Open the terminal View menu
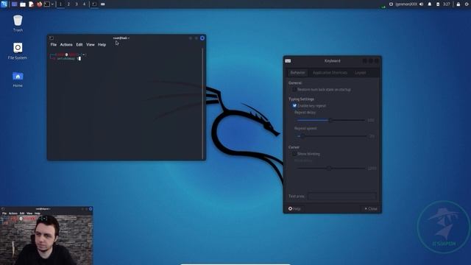471x265 pixels. coord(91,44)
